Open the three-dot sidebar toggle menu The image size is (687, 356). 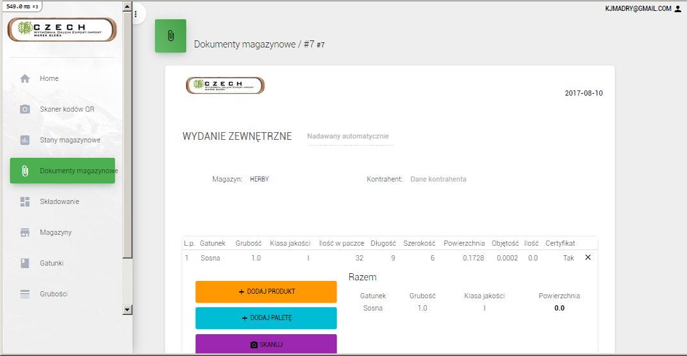135,13
